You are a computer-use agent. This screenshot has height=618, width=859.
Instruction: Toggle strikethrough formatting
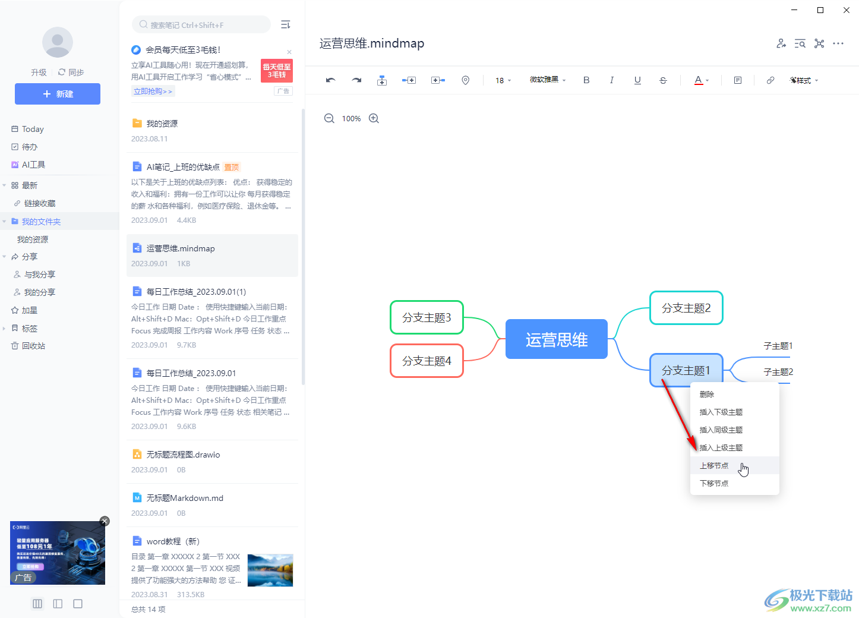click(x=662, y=80)
